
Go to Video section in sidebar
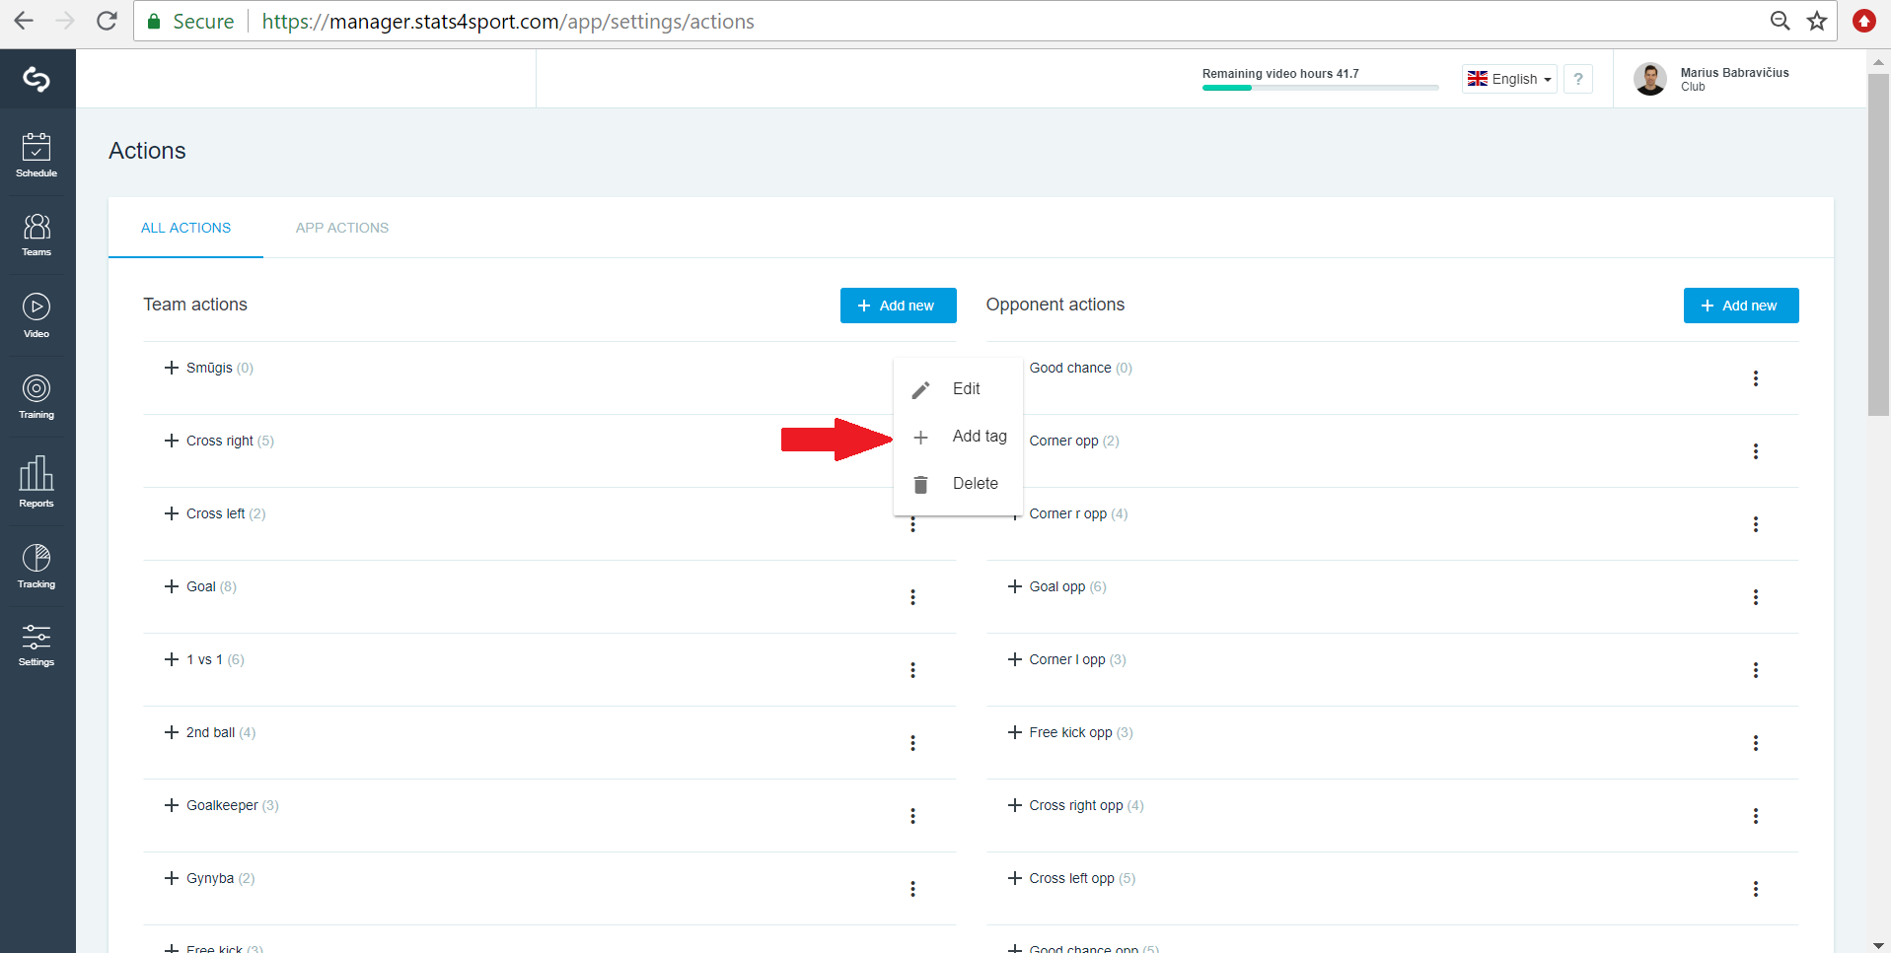36,315
